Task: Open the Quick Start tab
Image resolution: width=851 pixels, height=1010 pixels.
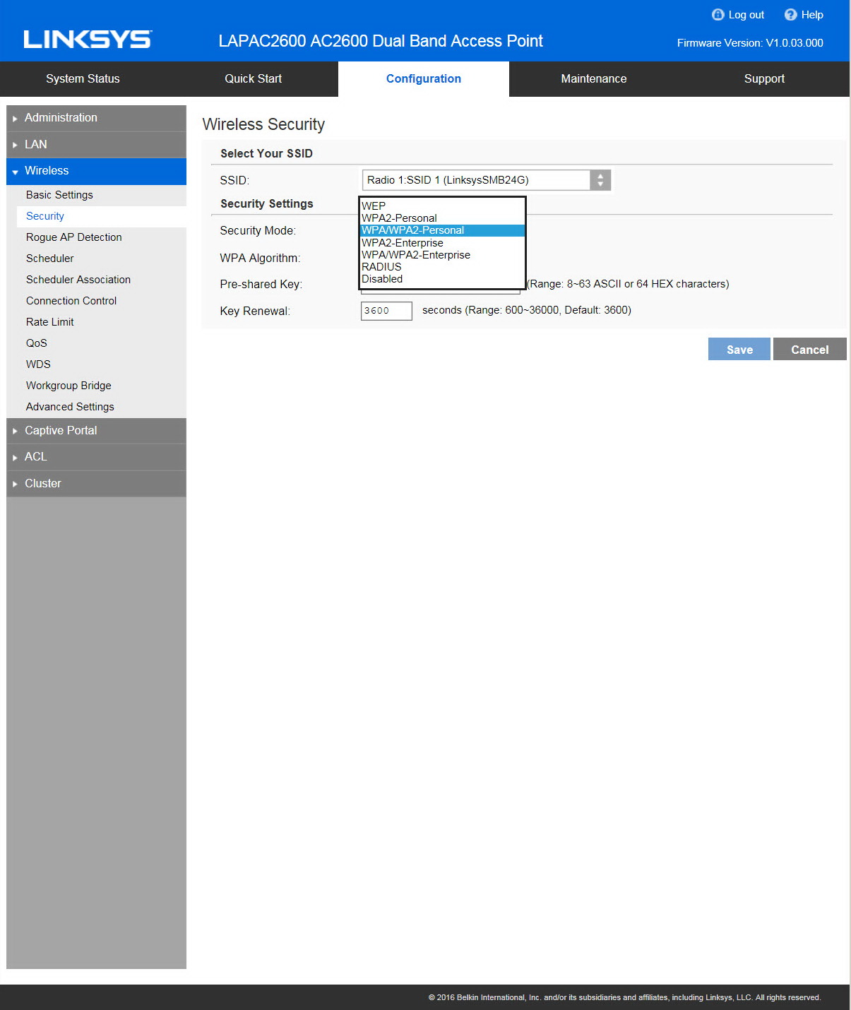Action: point(253,79)
